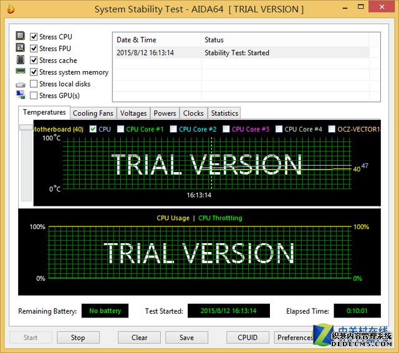Uncheck Stress FPU checkbox
This screenshot has width=399, height=353.
[34, 49]
